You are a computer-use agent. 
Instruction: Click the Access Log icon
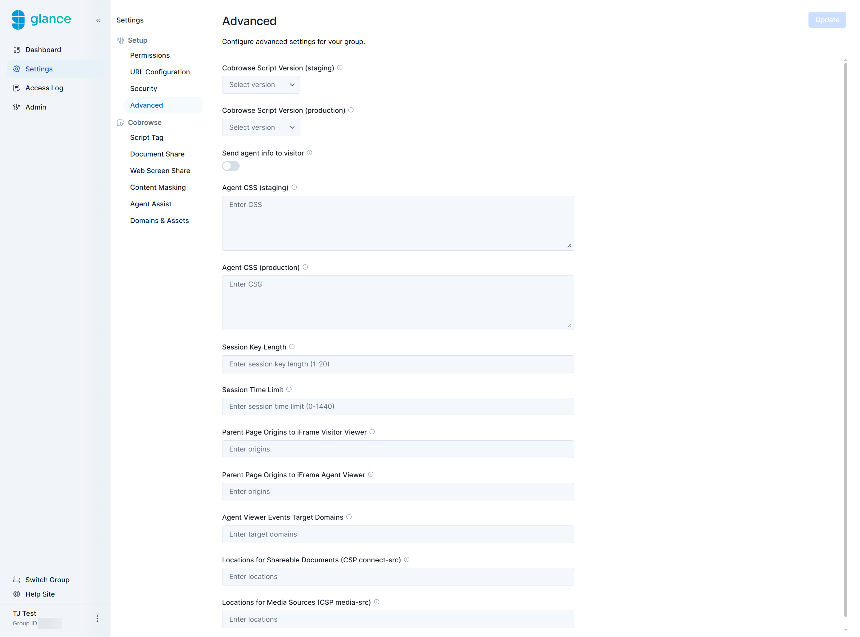pos(17,88)
